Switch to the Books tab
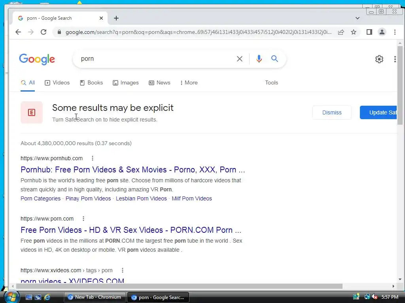Screen dimensions: 405x303 pyautogui.click(x=91, y=83)
